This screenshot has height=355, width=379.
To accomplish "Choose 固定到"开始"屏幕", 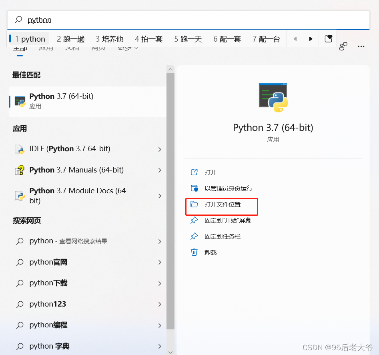I will coord(228,221).
